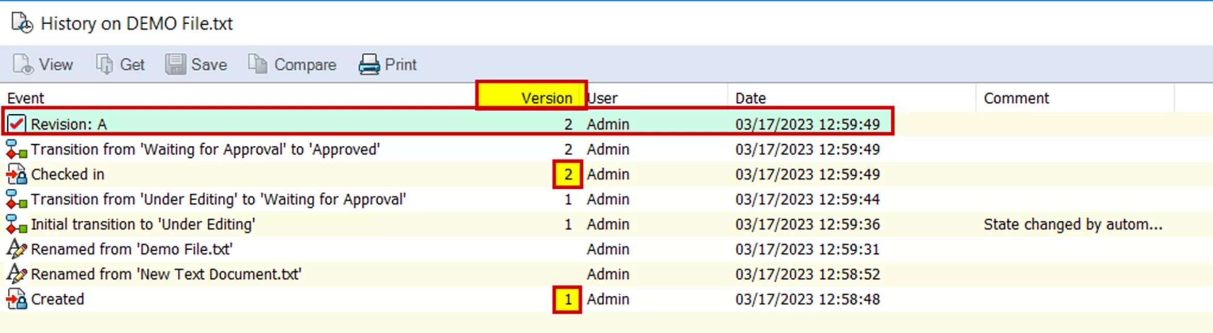
Task: Click the Initial transition workflow icon
Action: 16,224
